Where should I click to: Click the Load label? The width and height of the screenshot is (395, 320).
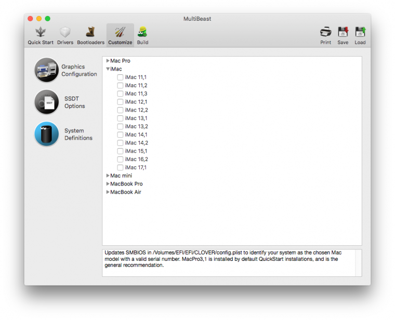pos(360,43)
